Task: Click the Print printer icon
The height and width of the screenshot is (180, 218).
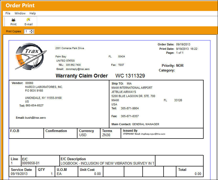Action: coord(13,20)
